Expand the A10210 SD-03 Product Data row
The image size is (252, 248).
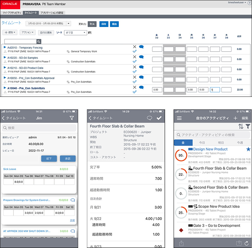point(5,67)
